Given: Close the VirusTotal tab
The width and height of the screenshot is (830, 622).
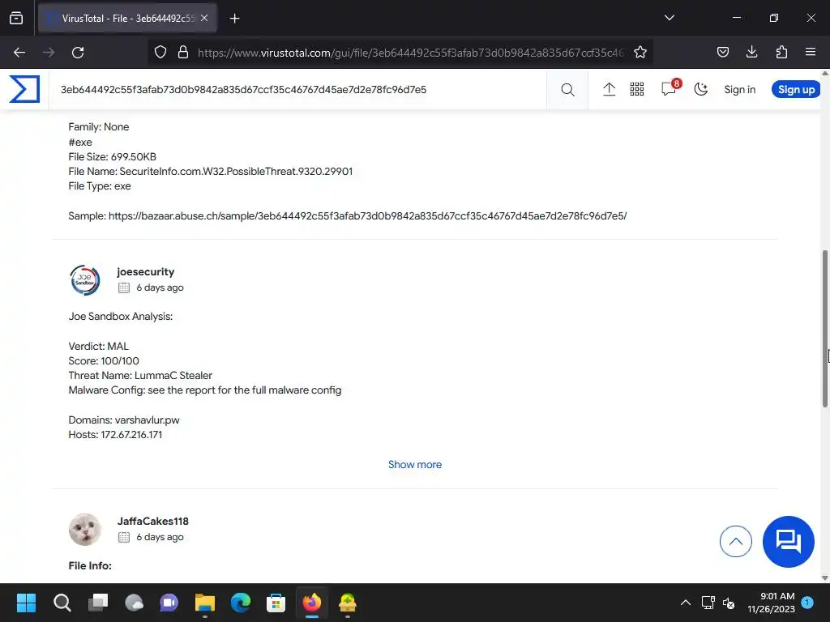Looking at the screenshot, I should coord(204,18).
